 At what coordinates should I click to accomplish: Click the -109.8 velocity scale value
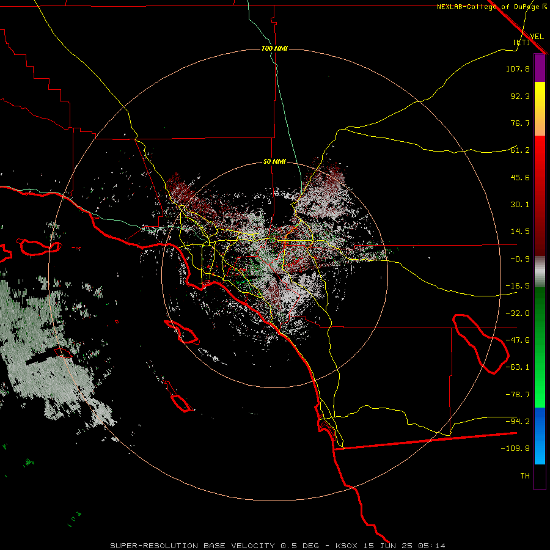[x=515, y=449]
